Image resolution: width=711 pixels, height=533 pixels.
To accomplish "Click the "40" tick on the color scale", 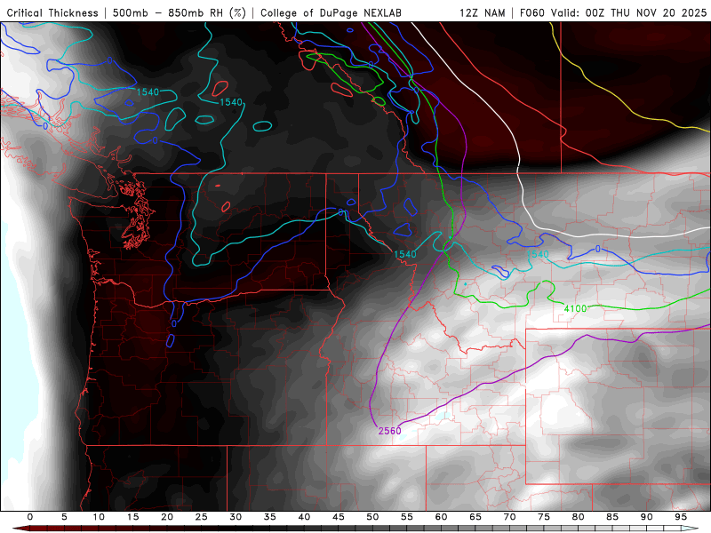I will pos(304,517).
